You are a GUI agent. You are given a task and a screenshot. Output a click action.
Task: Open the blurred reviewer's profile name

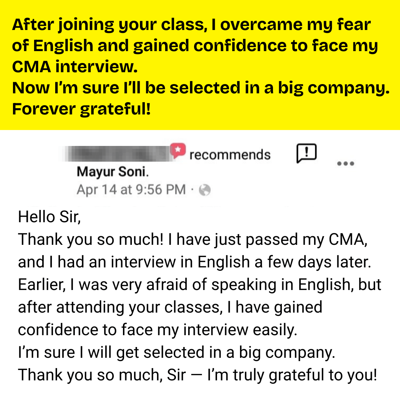[x=117, y=153]
